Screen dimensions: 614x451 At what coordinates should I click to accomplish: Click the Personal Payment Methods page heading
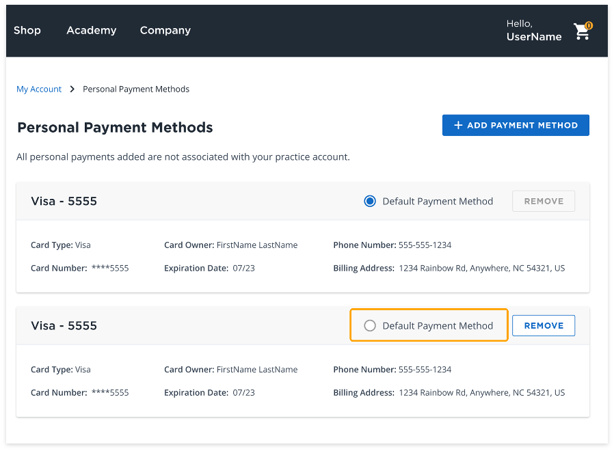point(115,128)
